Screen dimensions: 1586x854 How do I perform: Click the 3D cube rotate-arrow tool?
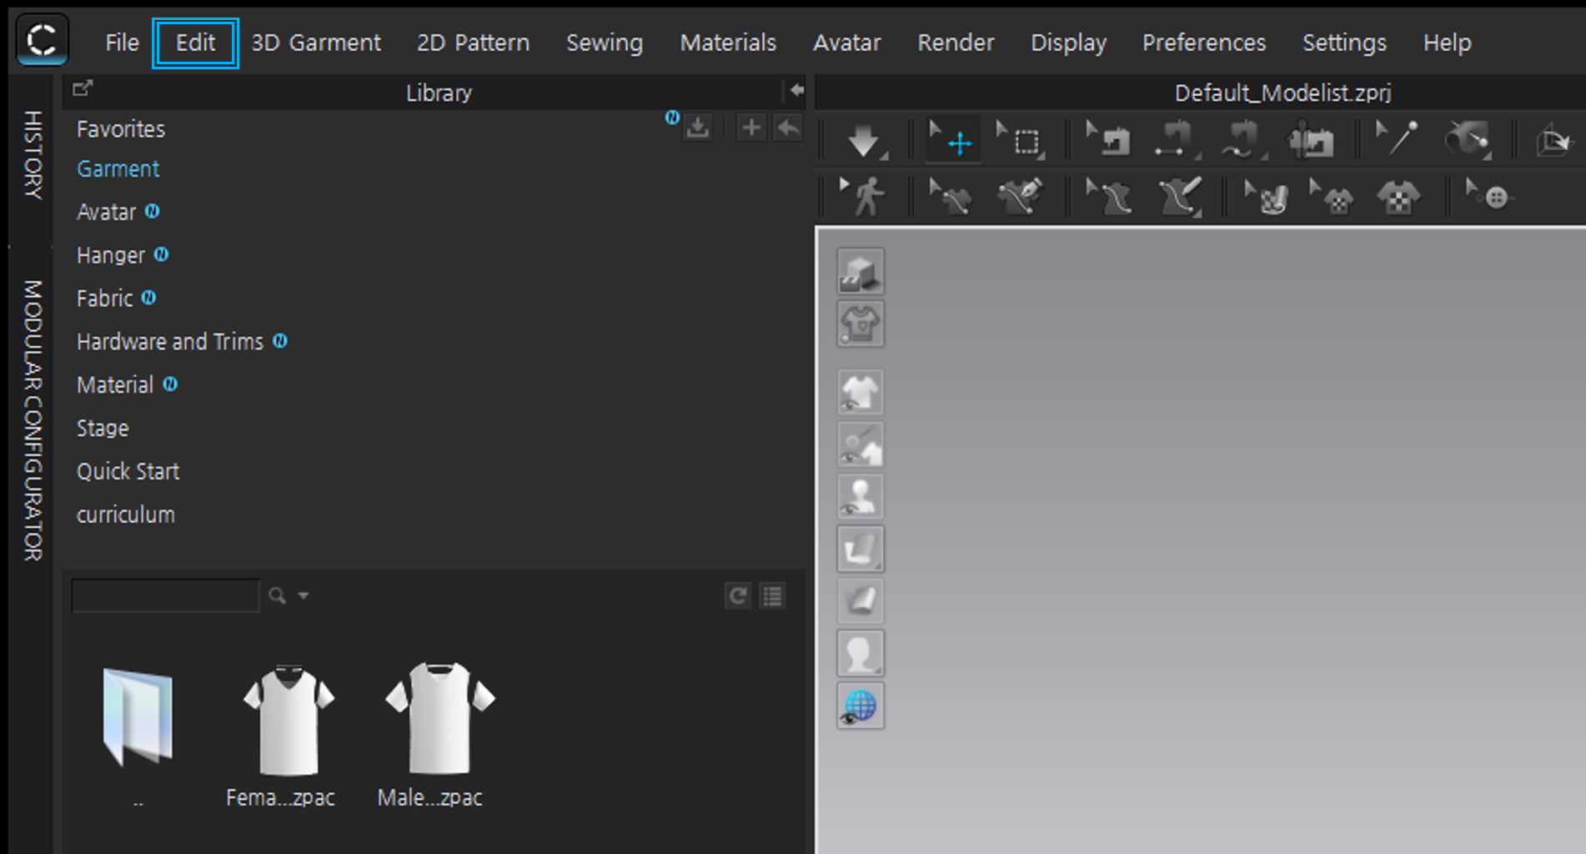pyautogui.click(x=1553, y=140)
